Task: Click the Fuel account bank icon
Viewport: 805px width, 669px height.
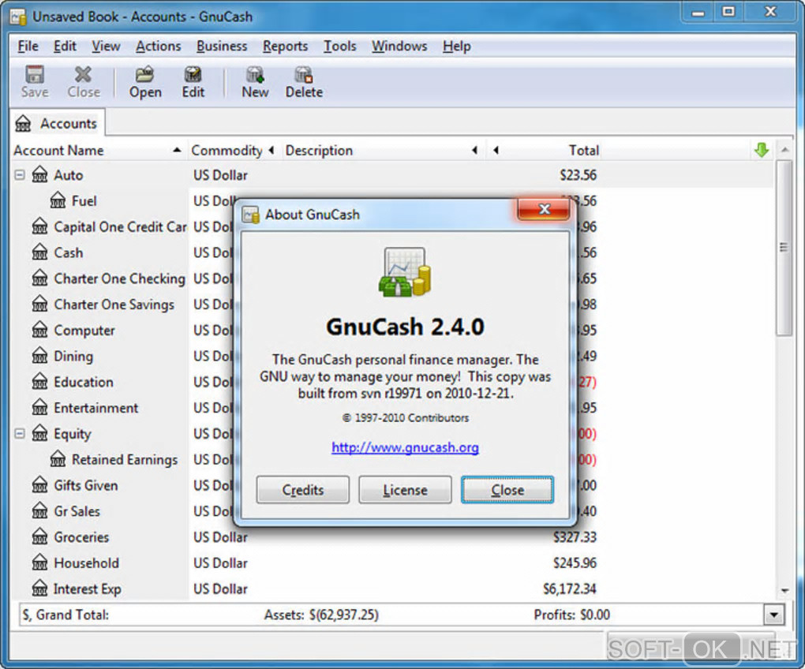Action: coord(58,200)
